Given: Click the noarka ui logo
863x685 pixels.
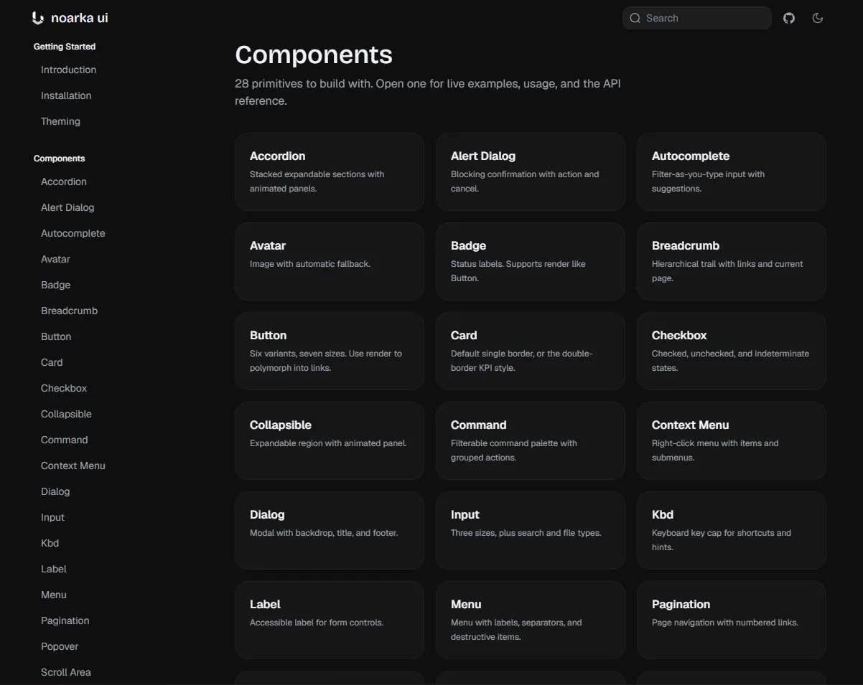Looking at the screenshot, I should point(70,18).
